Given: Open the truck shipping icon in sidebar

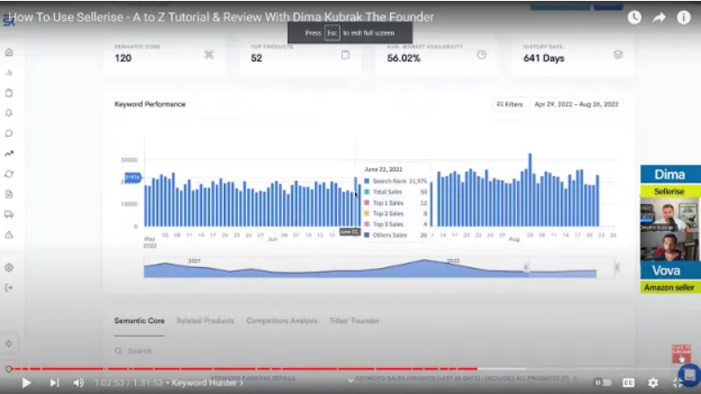Looking at the screenshot, I should (9, 214).
